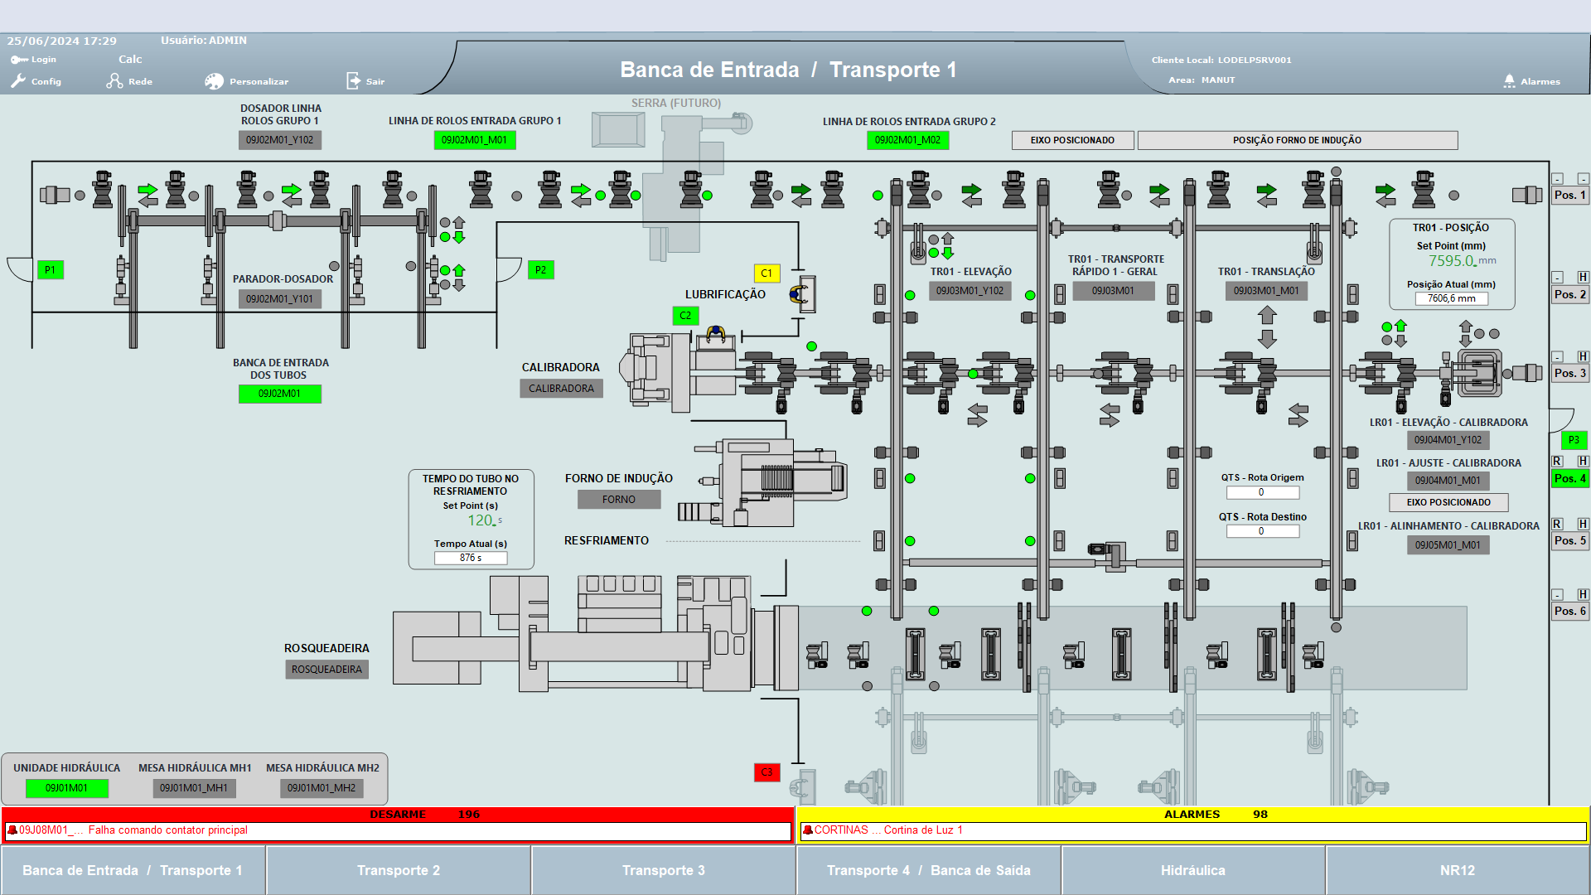Open the CALIBRADORA device panel
The width and height of the screenshot is (1591, 895).
[561, 389]
